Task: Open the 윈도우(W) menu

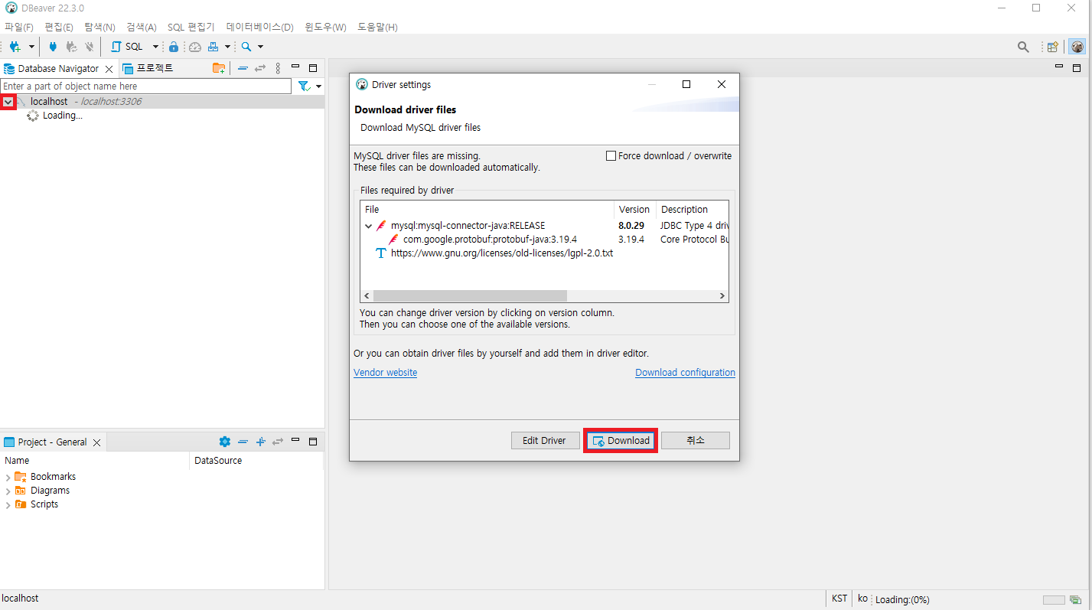Action: tap(325, 27)
